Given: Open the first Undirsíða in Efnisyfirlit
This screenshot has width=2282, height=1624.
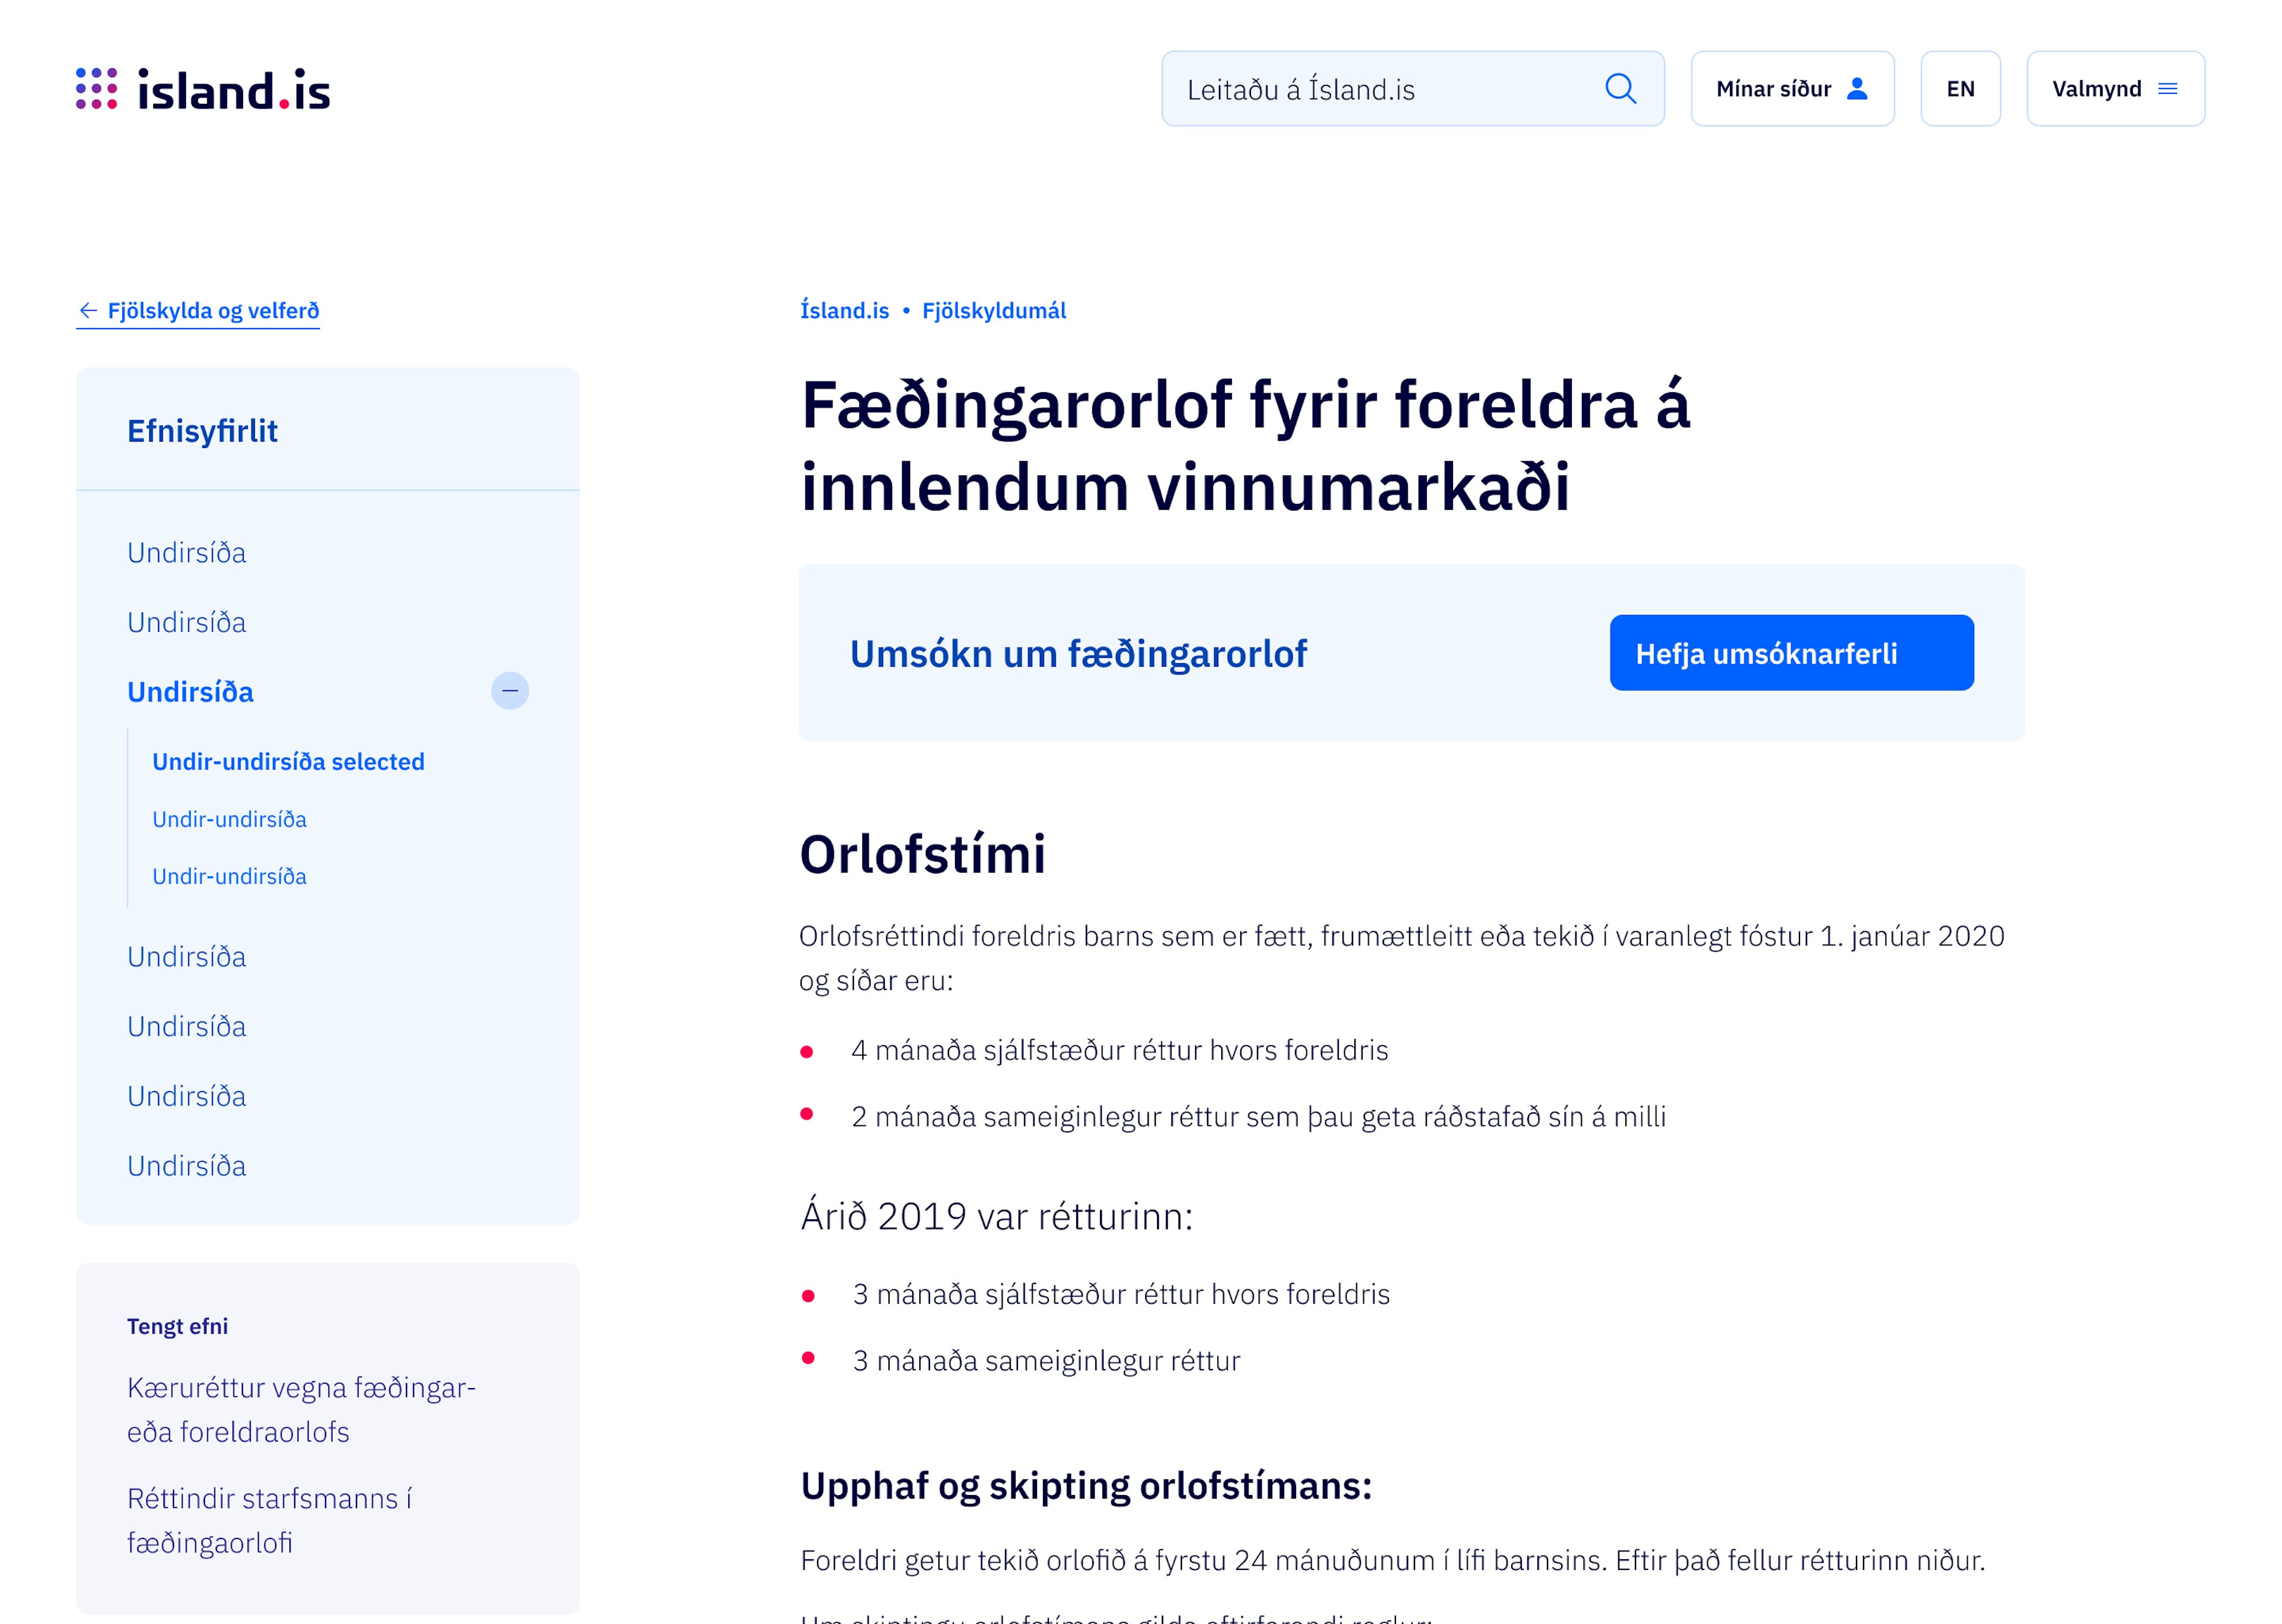Looking at the screenshot, I should (186, 552).
